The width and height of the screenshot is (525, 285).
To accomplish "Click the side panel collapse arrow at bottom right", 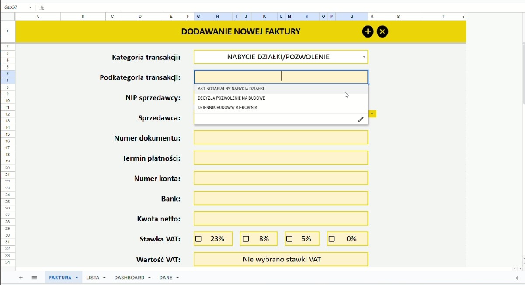I will coord(517,278).
